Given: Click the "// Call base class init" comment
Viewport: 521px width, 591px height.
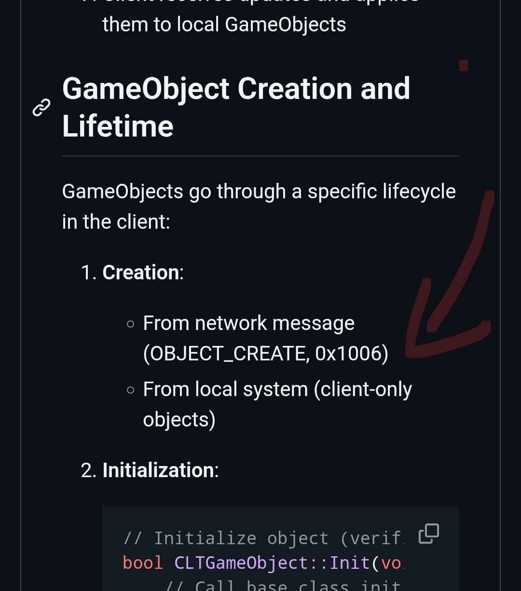Looking at the screenshot, I should coord(282,585).
